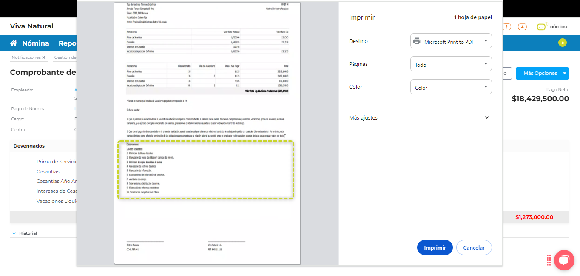
Task: Click the Historial label
Action: (28, 233)
